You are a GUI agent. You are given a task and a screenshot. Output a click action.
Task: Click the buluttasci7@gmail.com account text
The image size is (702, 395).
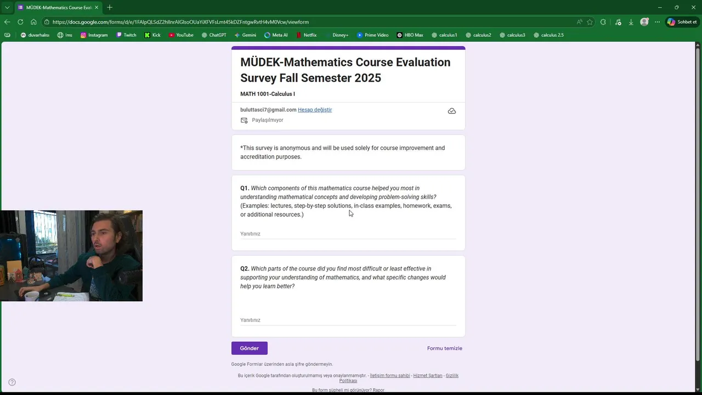(268, 110)
